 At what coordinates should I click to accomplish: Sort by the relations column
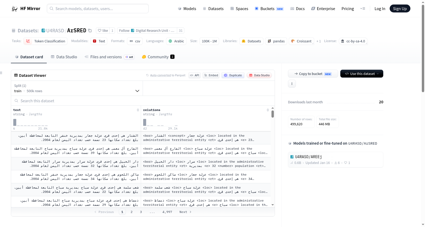268,110
